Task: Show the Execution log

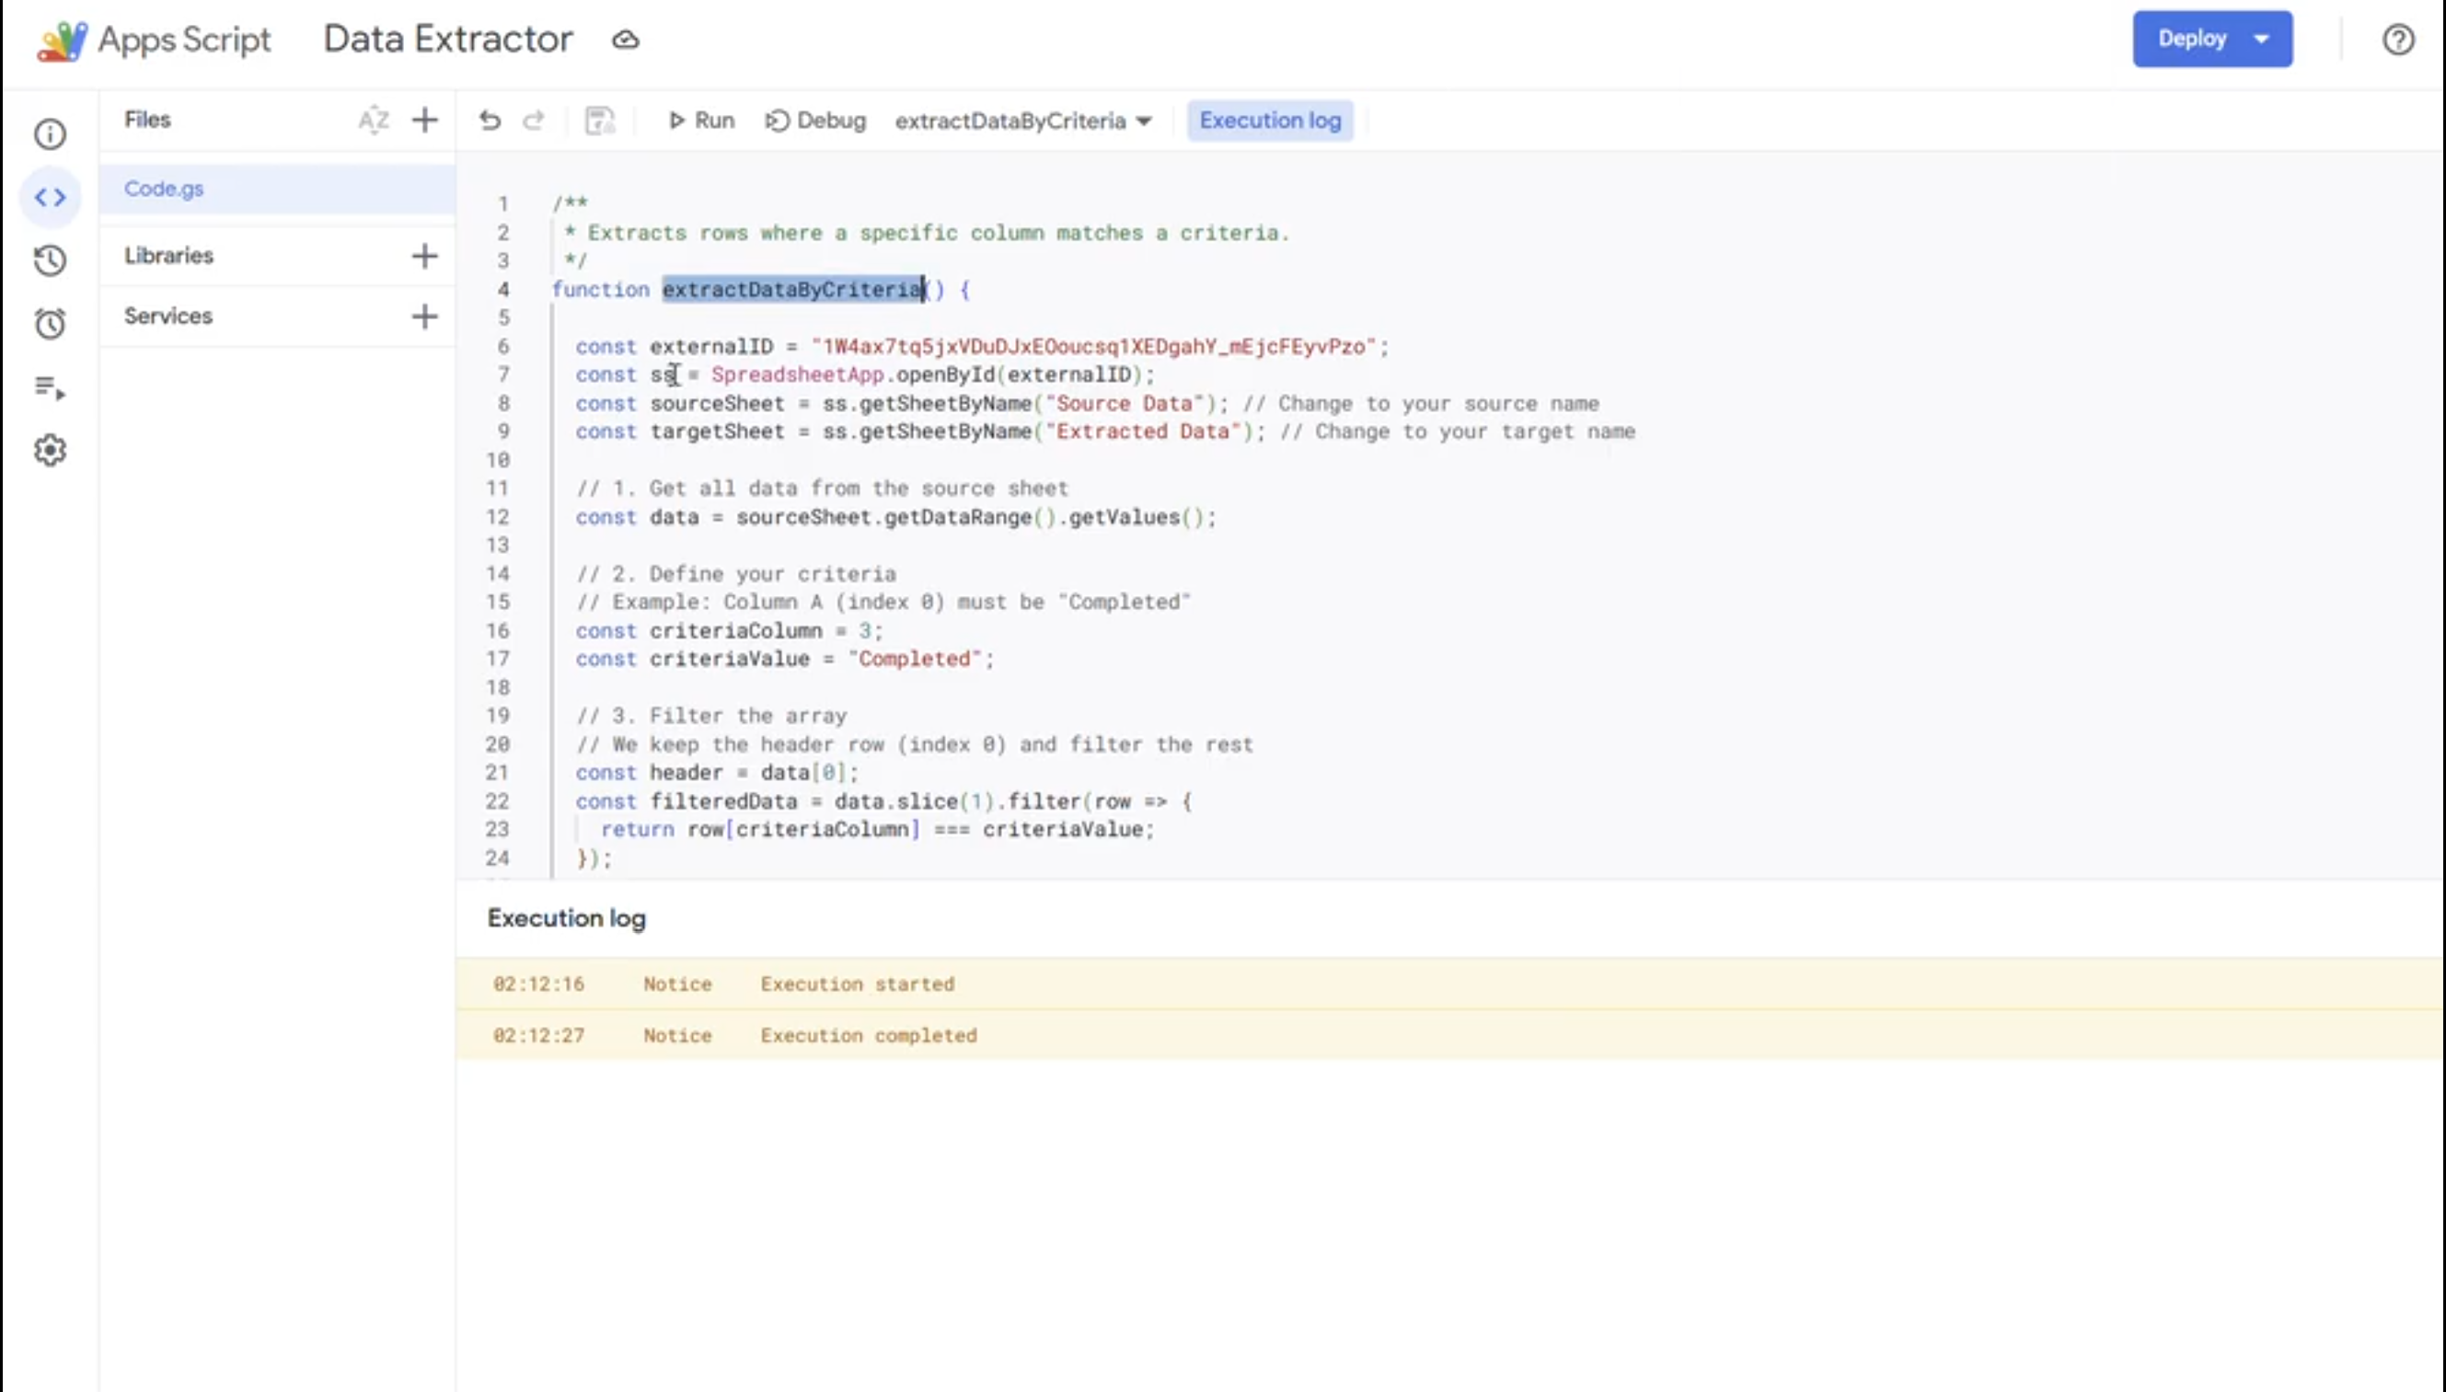Action: [x=1270, y=121]
